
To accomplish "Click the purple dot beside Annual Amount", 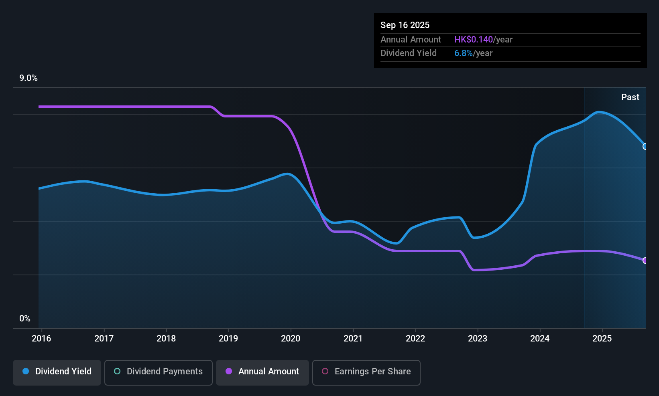I will tap(229, 372).
